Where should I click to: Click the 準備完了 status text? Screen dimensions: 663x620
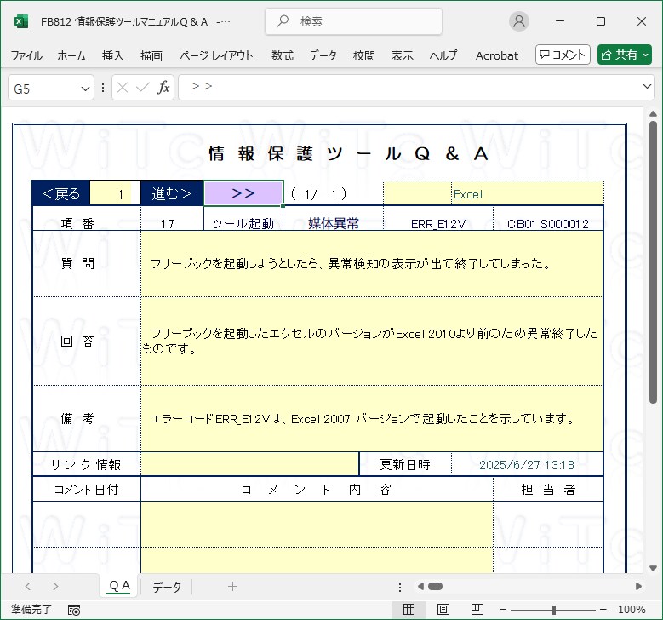[x=31, y=610]
